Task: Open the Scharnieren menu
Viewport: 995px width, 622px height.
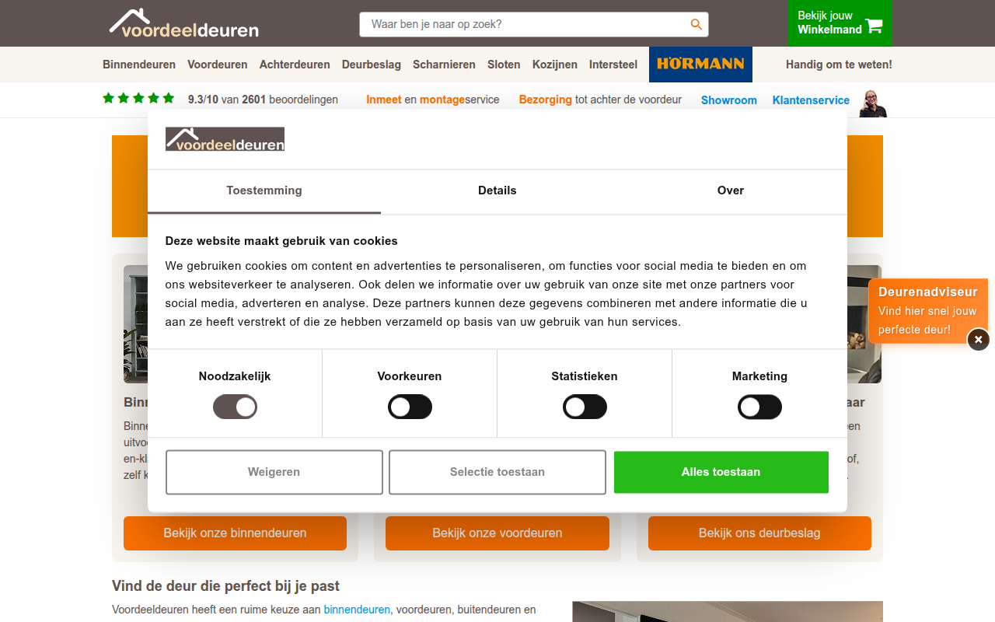Action: tap(444, 65)
